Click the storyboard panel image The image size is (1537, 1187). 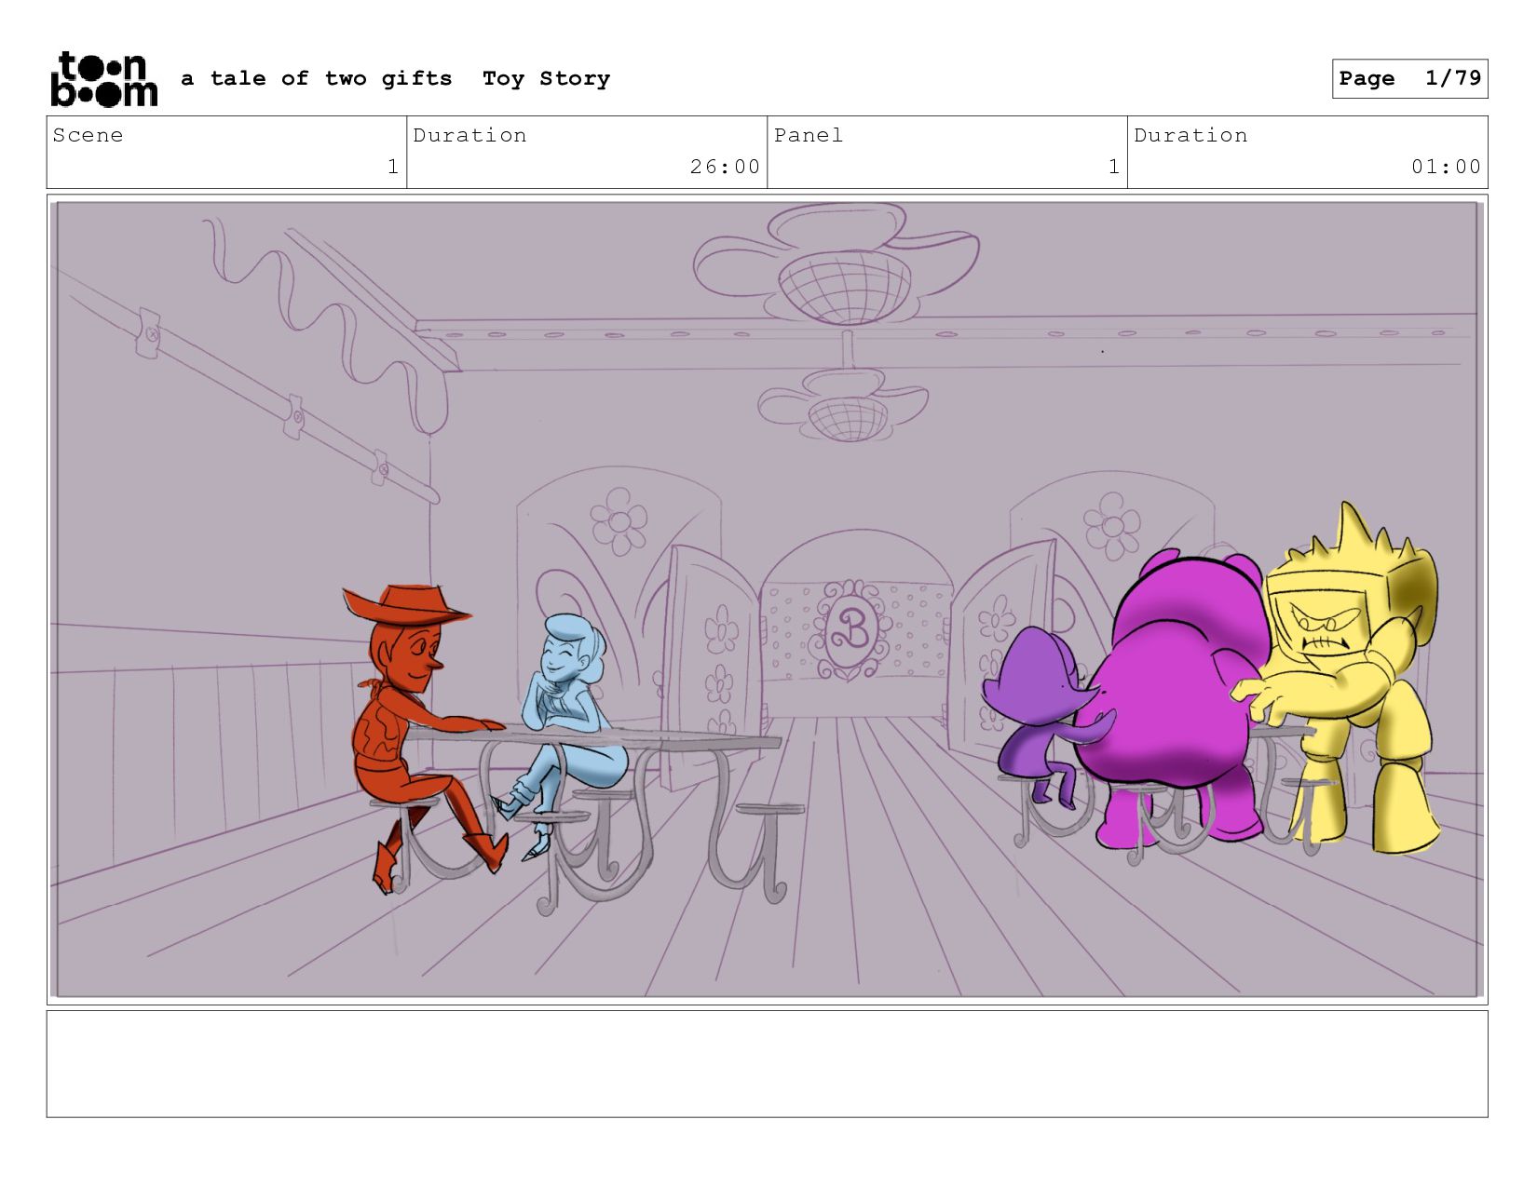767,600
